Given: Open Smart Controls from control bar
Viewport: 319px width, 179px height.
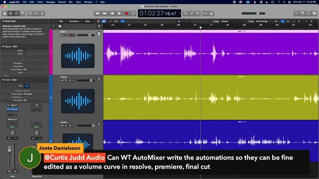Looking at the screenshot, I should pos(30,13).
